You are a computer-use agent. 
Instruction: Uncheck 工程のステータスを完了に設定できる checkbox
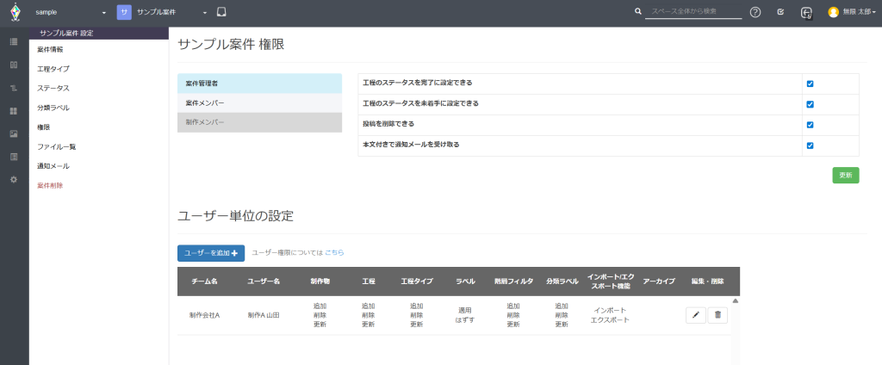tap(810, 84)
